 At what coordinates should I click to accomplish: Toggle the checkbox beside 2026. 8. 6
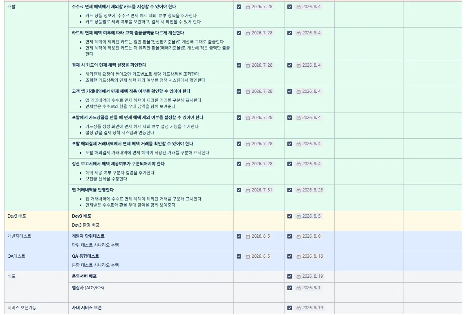coord(289,236)
